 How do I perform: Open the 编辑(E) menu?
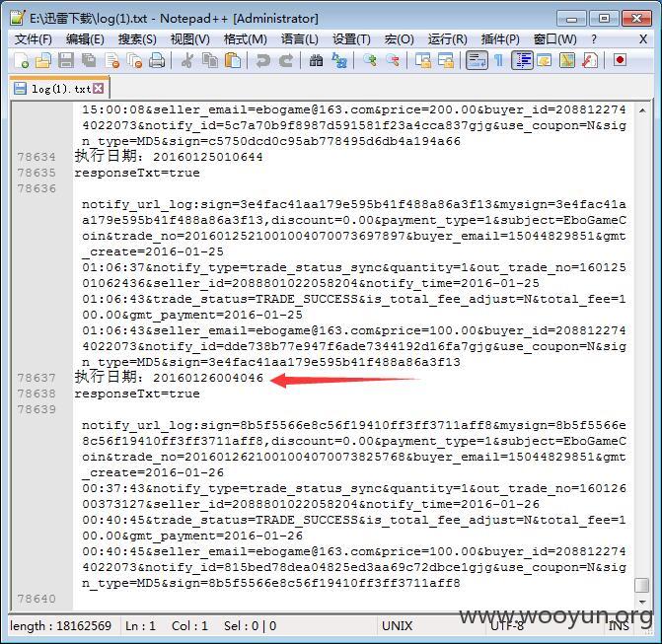(x=85, y=39)
